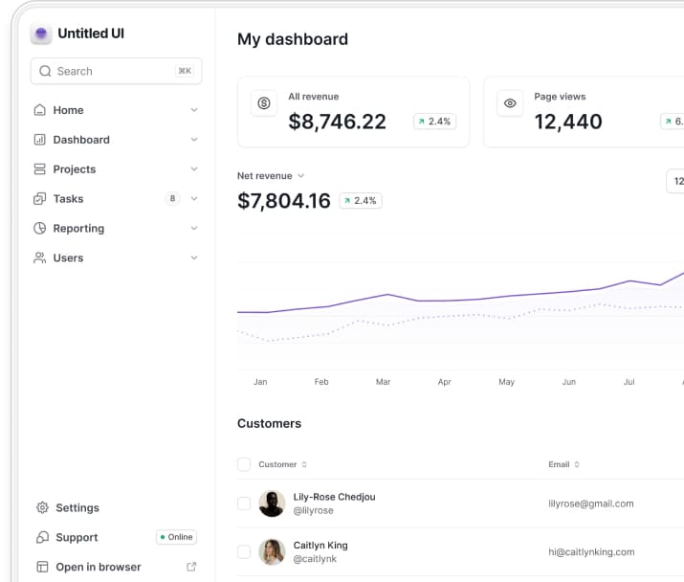Expand the Projects section chevron
The height and width of the screenshot is (582, 684).
194,169
